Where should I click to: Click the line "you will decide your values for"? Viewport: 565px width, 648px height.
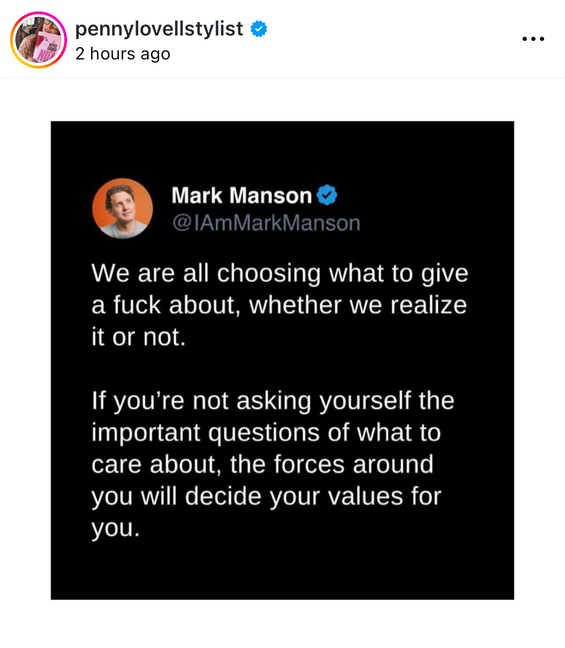click(266, 496)
